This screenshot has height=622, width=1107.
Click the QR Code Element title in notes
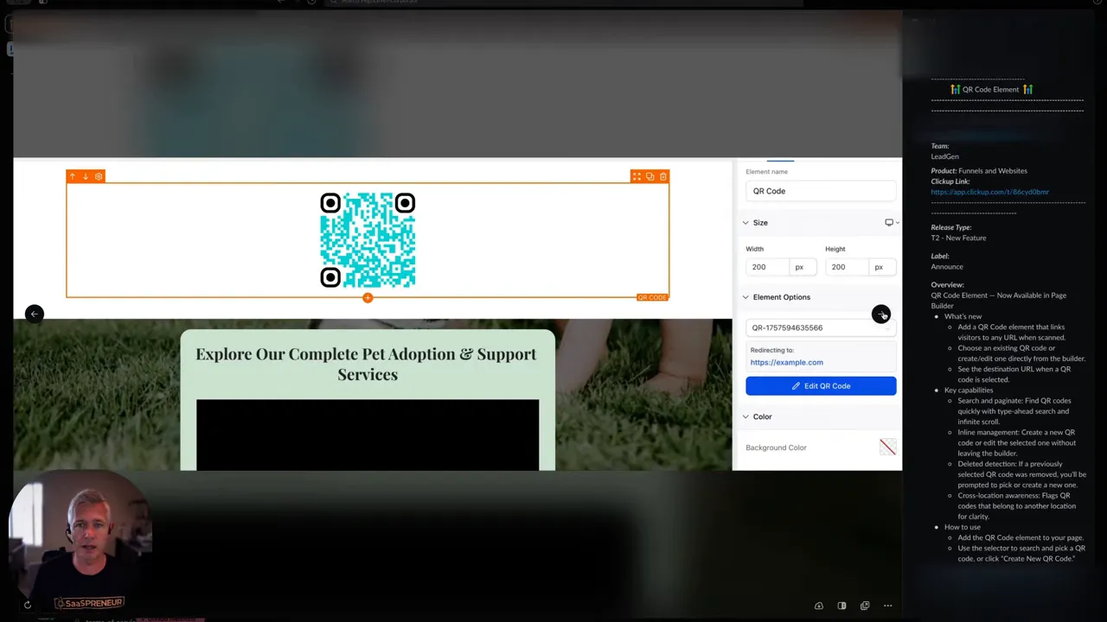tap(990, 89)
